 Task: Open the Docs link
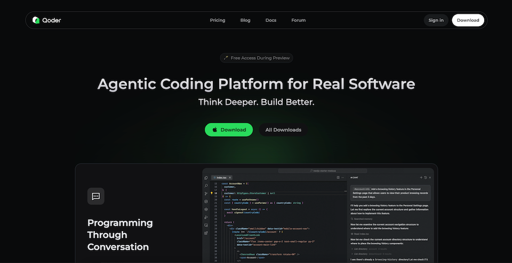(271, 20)
